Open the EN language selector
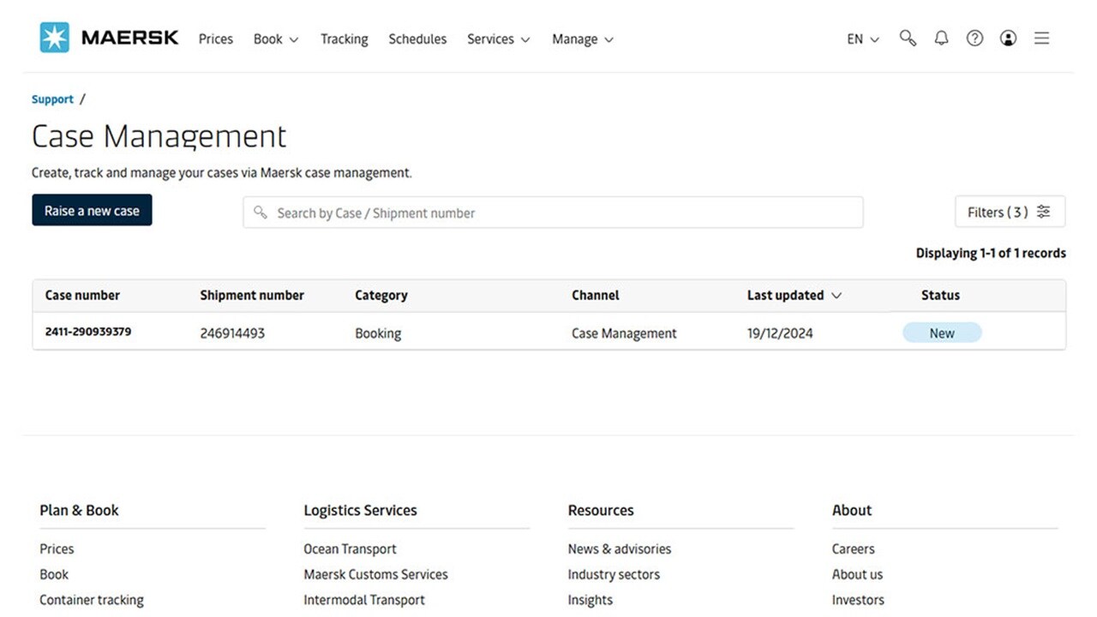1097x617 pixels. (x=862, y=39)
